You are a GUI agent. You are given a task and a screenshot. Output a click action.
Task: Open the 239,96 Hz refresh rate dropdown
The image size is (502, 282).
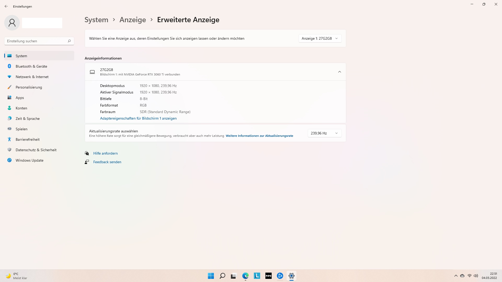tap(324, 133)
